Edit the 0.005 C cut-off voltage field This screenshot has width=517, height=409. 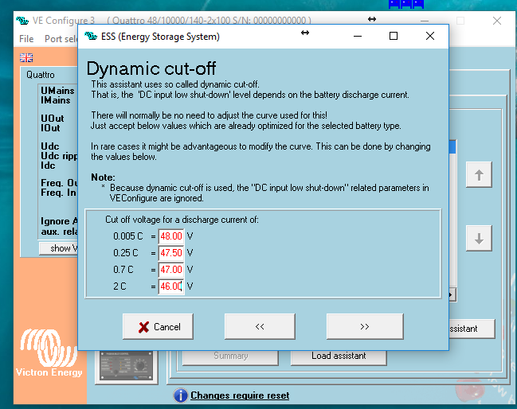171,236
